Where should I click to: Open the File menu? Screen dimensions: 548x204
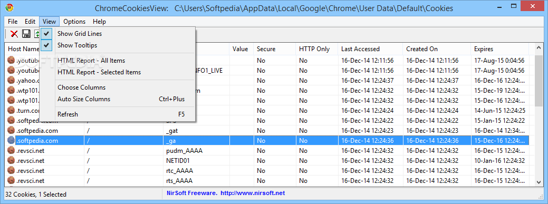tap(13, 22)
